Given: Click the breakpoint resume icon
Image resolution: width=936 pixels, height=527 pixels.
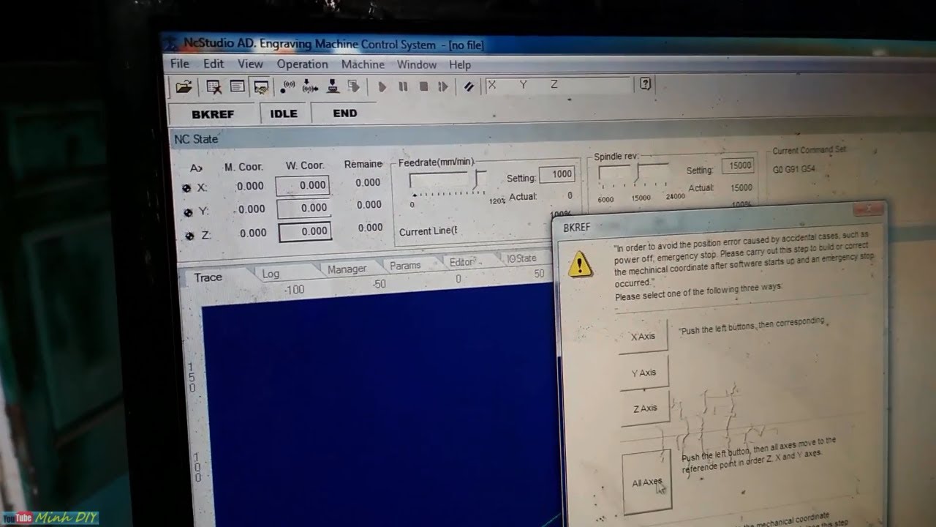Looking at the screenshot, I should (x=442, y=86).
